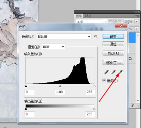Click the layers panel scroll down arrow
This screenshot has width=141, height=128.
point(138,101)
